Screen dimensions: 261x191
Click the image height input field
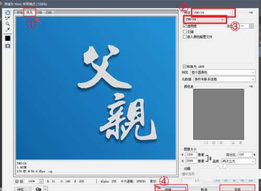pyautogui.click(x=191, y=161)
